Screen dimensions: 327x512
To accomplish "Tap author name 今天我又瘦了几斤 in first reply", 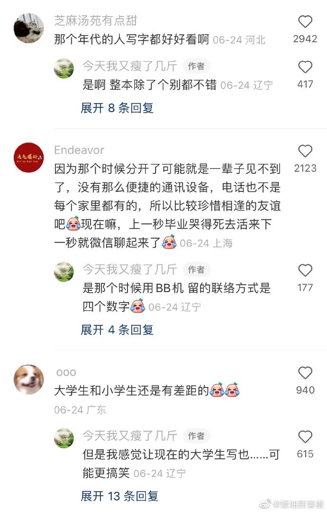I will [130, 66].
